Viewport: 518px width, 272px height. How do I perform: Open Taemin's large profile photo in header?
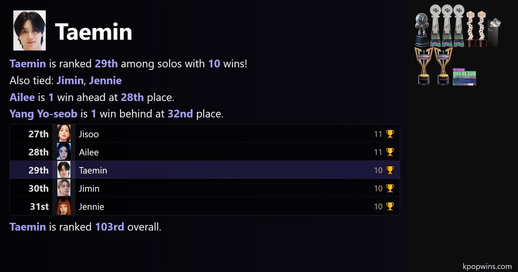tap(30, 31)
